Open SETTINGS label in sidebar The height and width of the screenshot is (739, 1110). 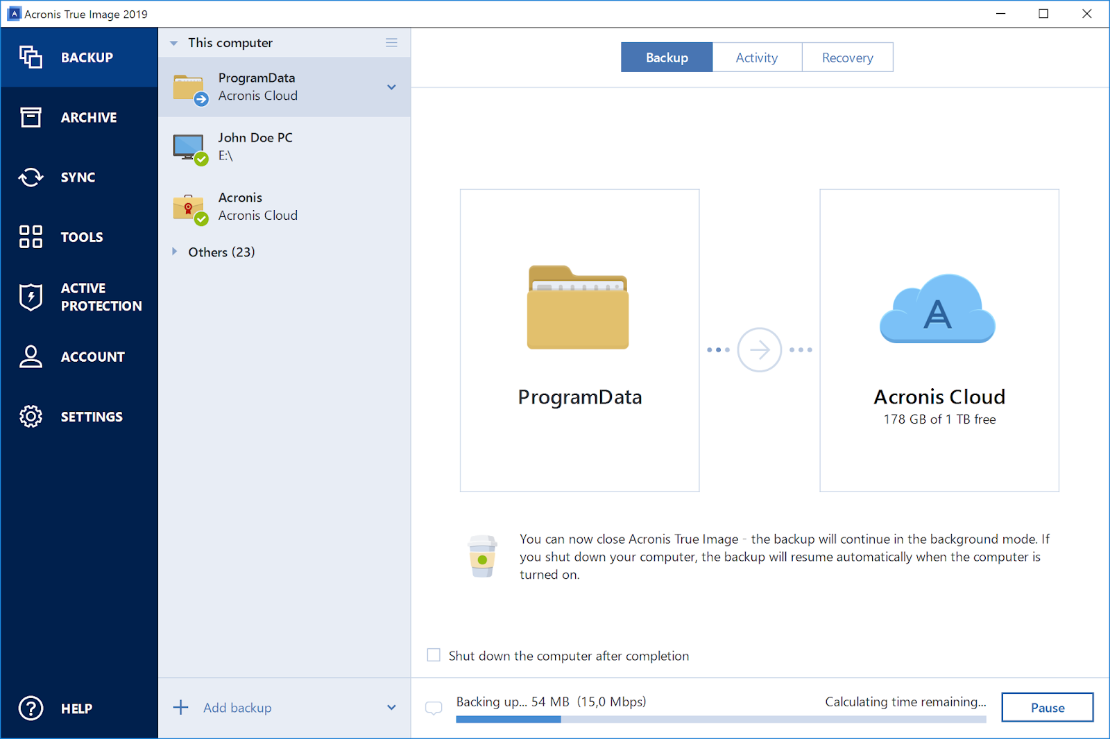(92, 417)
